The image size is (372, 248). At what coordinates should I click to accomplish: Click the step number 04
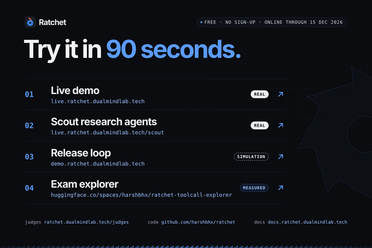[29, 188]
